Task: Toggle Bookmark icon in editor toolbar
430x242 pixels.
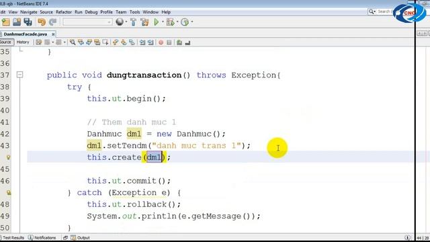Action: [x=132, y=42]
